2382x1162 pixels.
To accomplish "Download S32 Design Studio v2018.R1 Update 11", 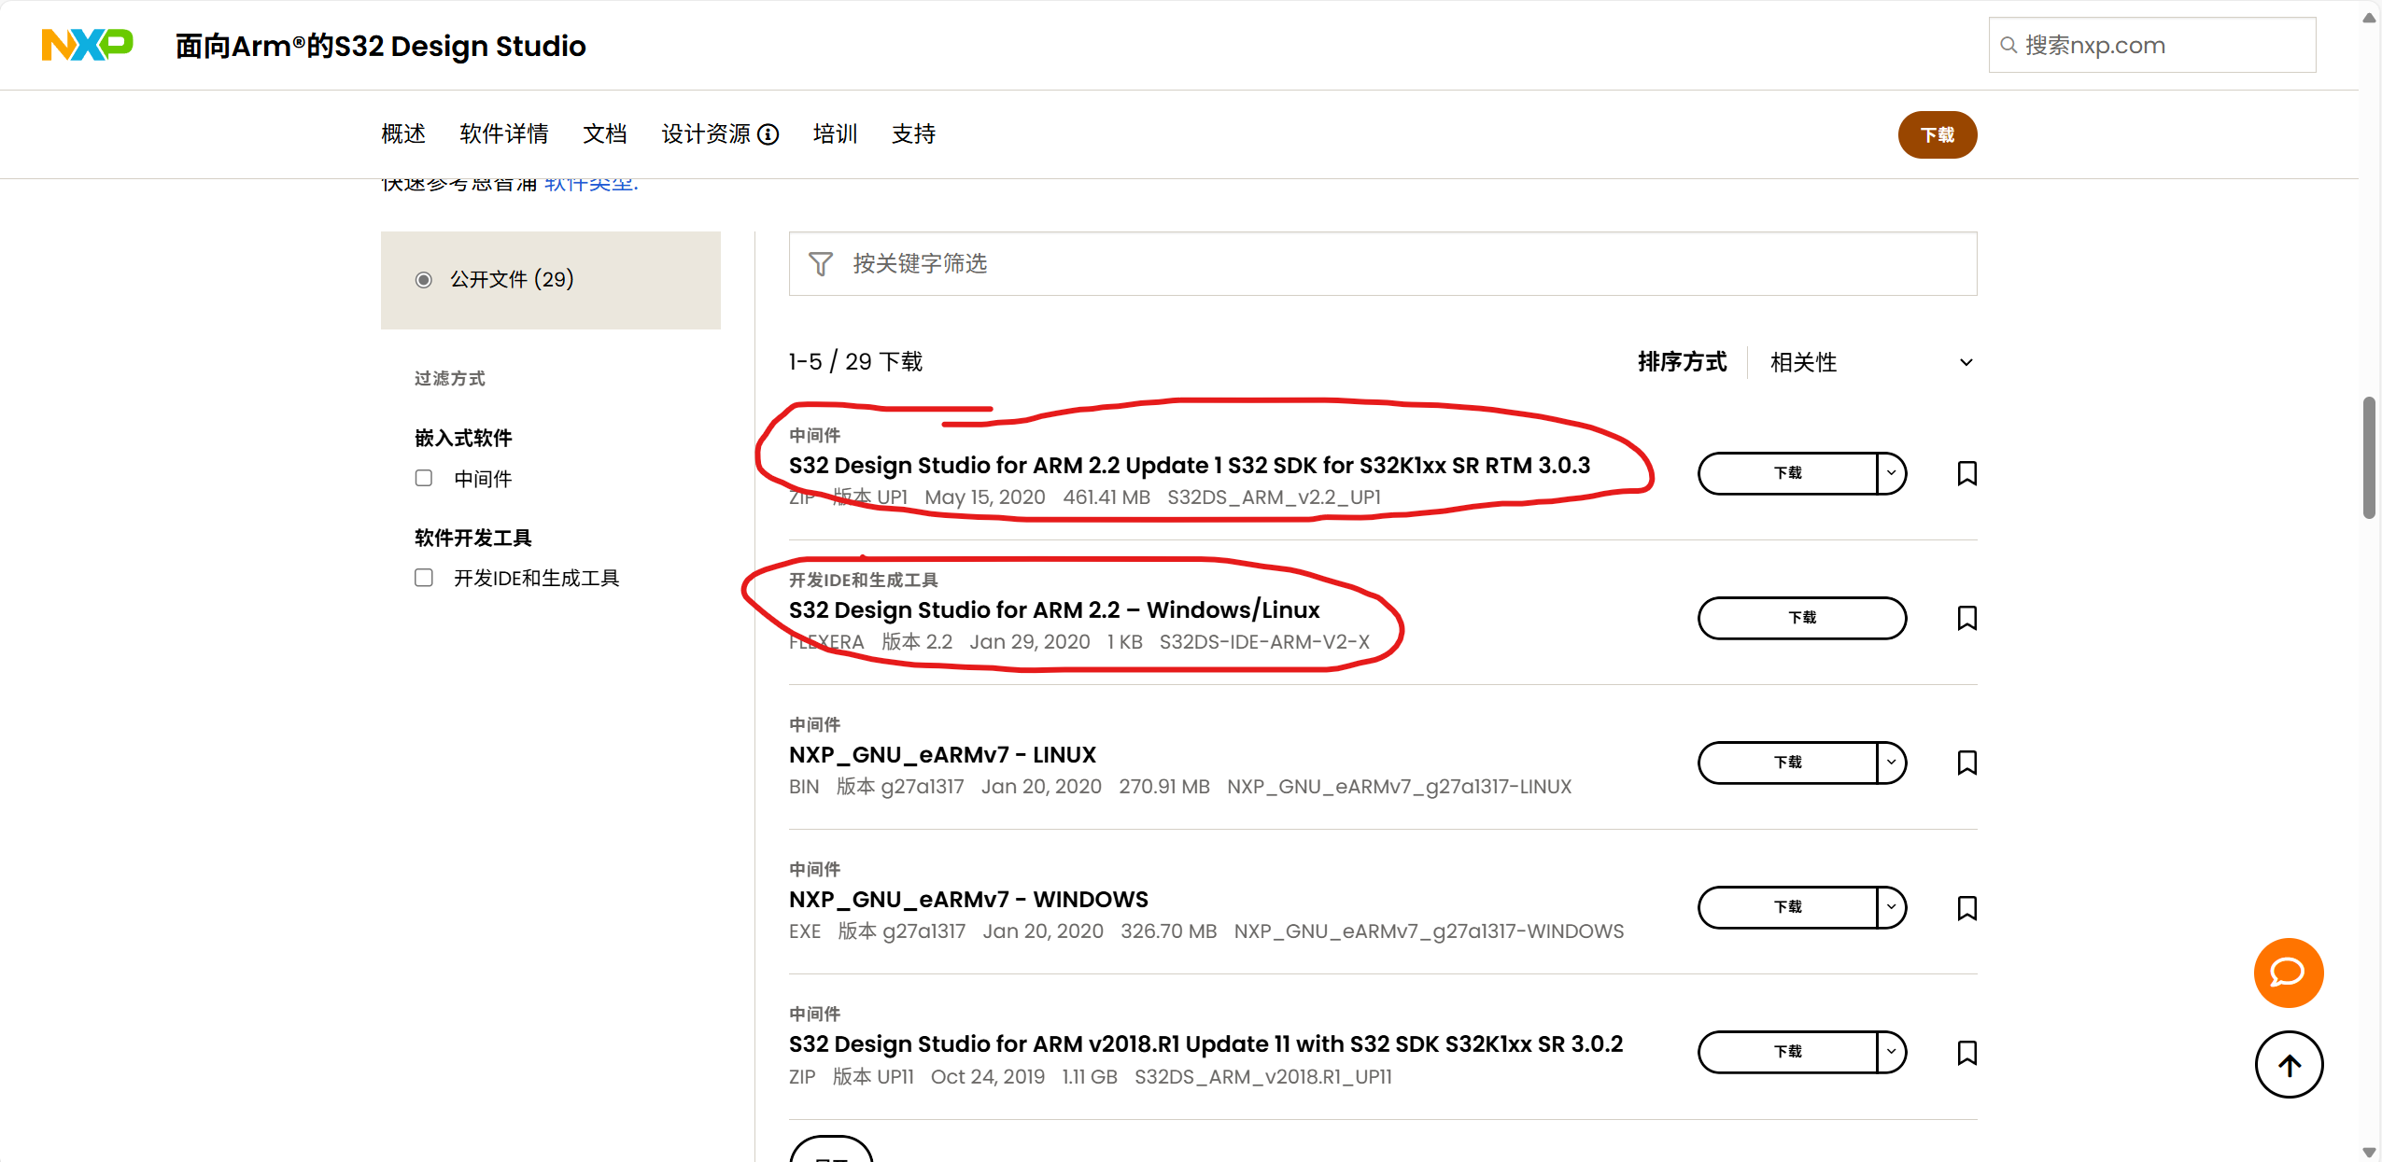I will 1787,1052.
